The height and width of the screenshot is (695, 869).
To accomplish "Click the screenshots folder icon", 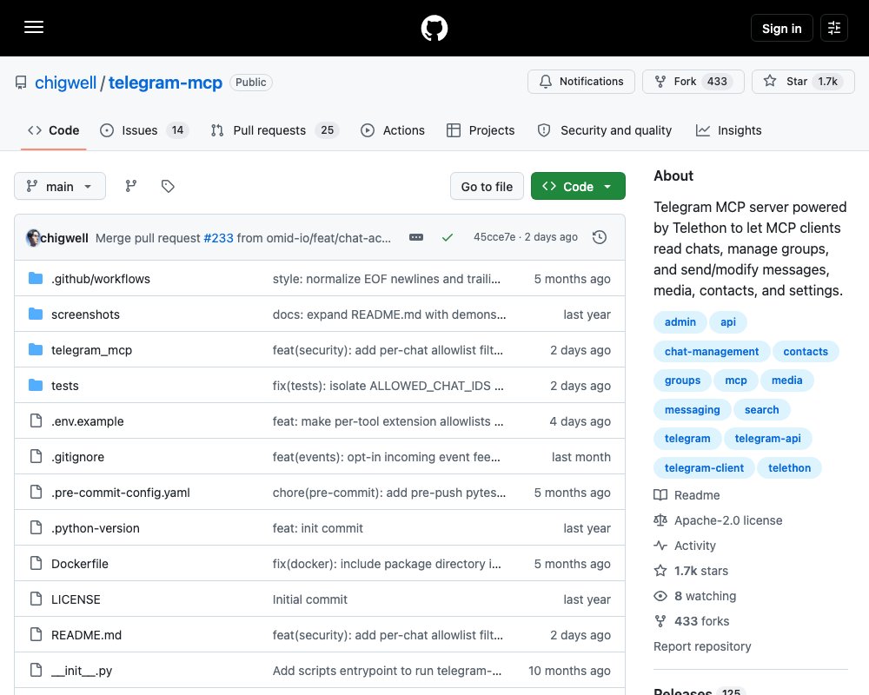I will click(36, 314).
